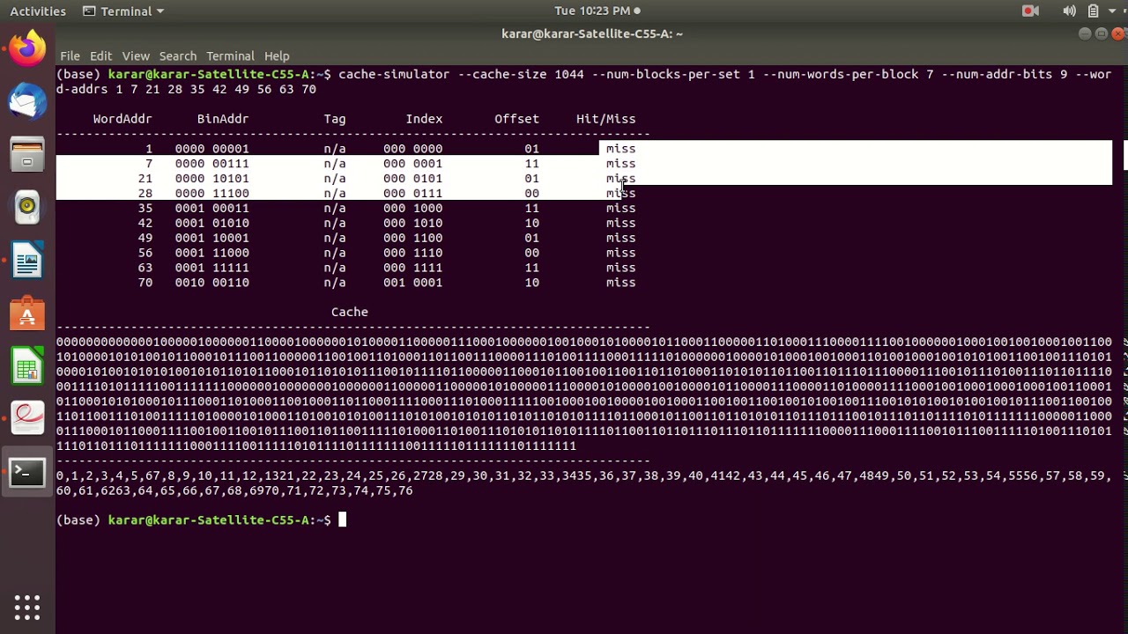Open Ubuntu Software from the dock
Viewport: 1128px width, 634px height.
pyautogui.click(x=27, y=313)
